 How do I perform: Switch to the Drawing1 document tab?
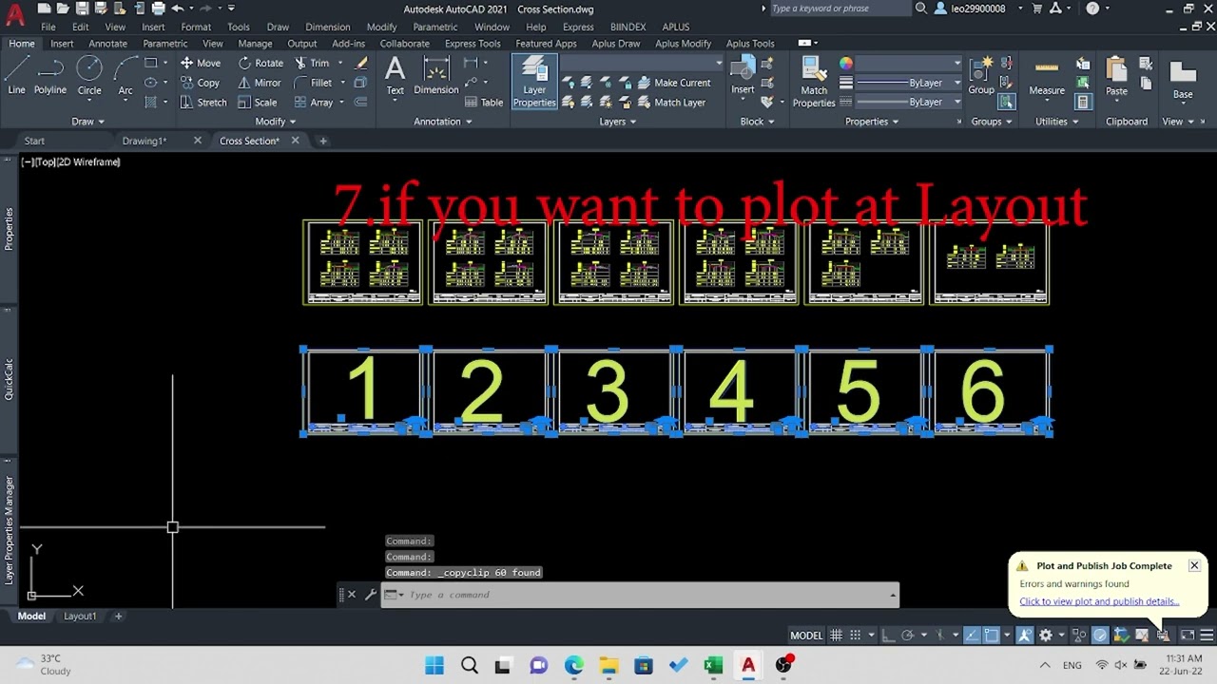point(145,141)
